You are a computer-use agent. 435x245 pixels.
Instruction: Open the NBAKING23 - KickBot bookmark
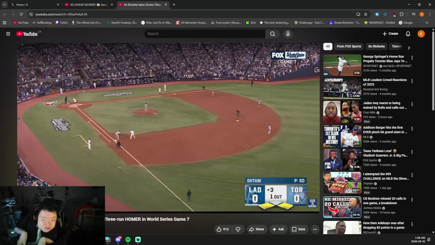[380, 23]
